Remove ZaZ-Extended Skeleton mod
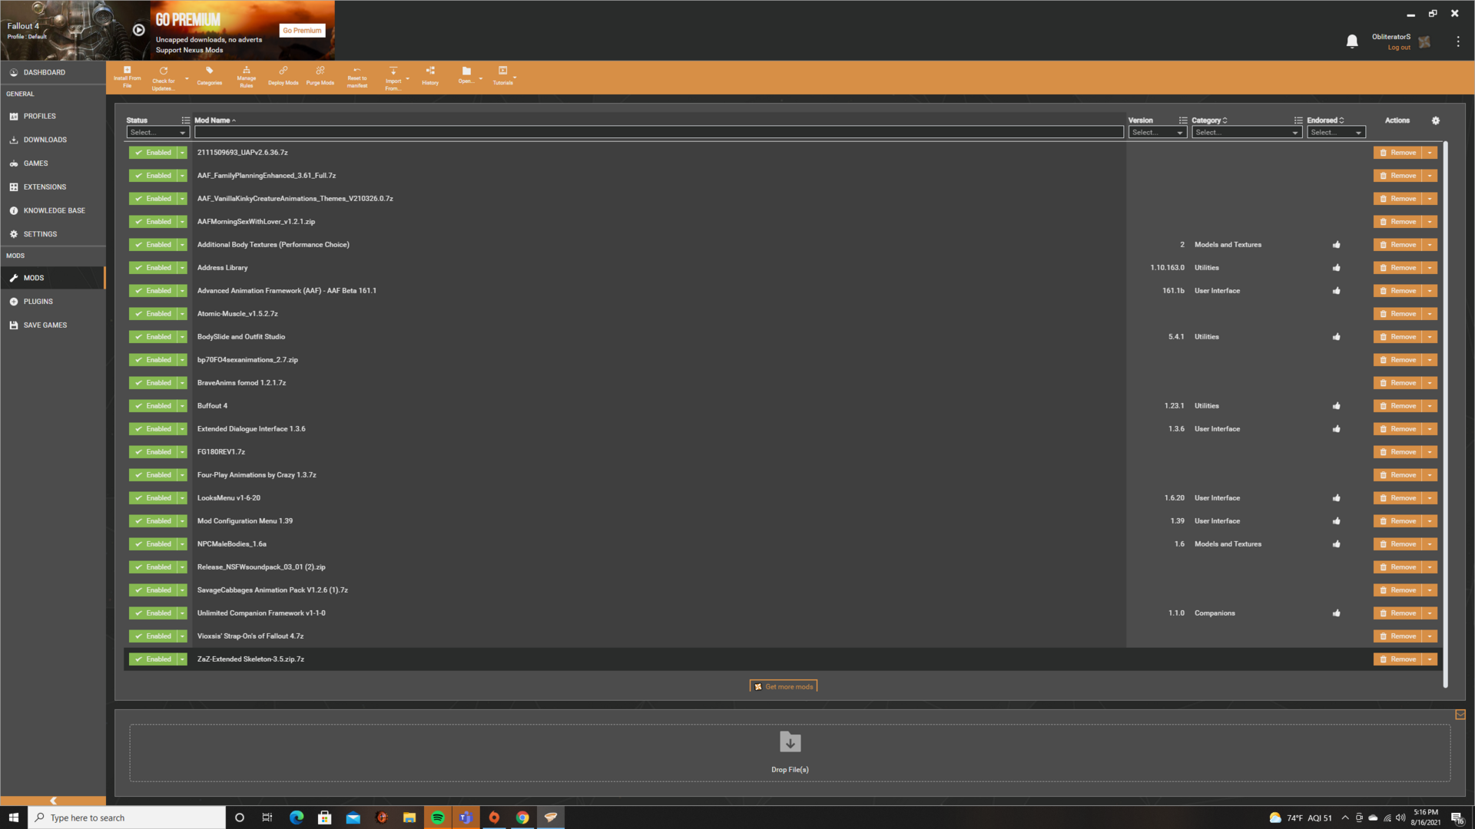 pos(1397,659)
